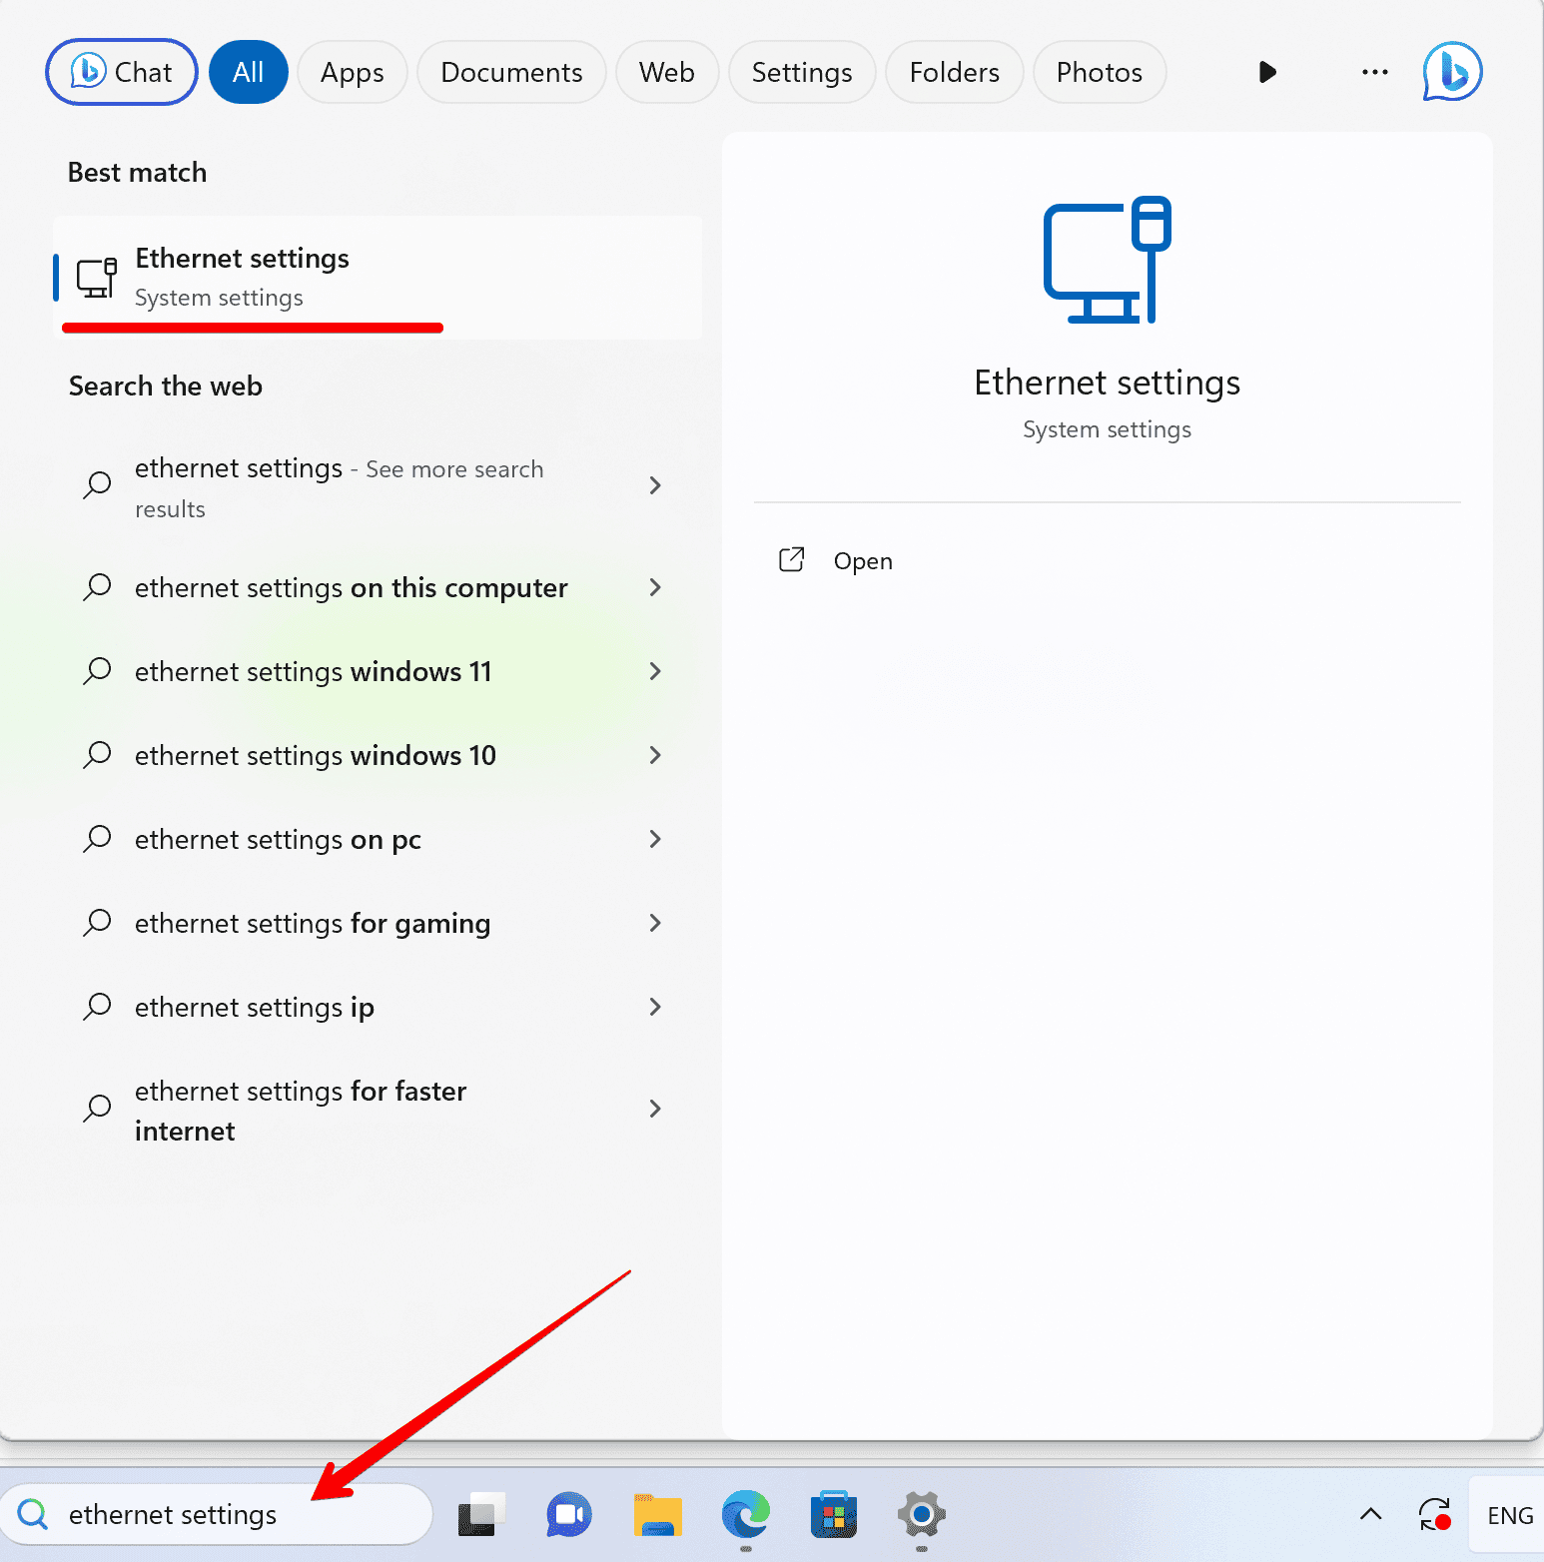The height and width of the screenshot is (1562, 1544).
Task: Click the Bing Chat icon at top right
Action: tap(1452, 72)
